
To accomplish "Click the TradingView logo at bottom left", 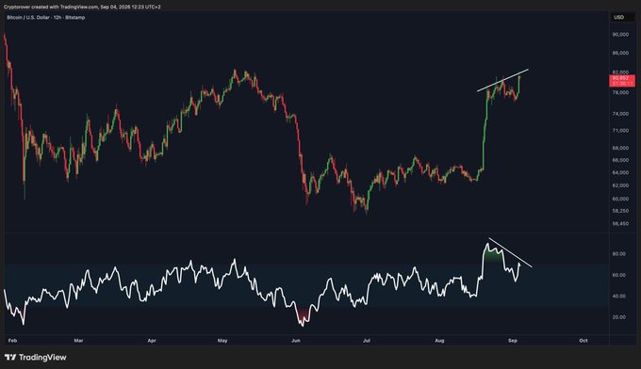I will click(x=35, y=358).
